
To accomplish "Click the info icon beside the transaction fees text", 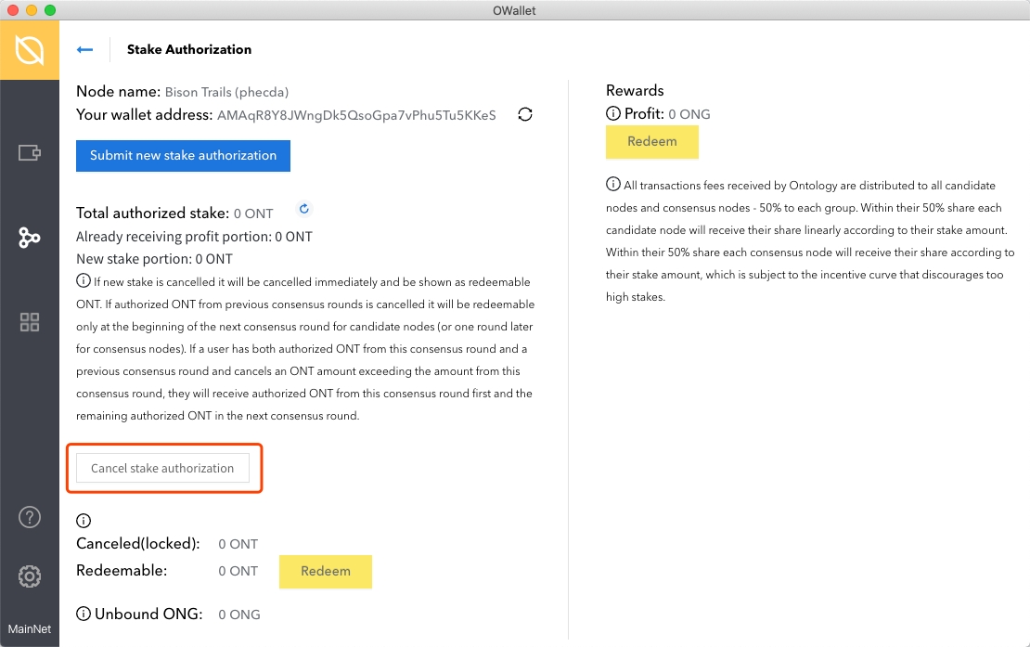I will (613, 184).
